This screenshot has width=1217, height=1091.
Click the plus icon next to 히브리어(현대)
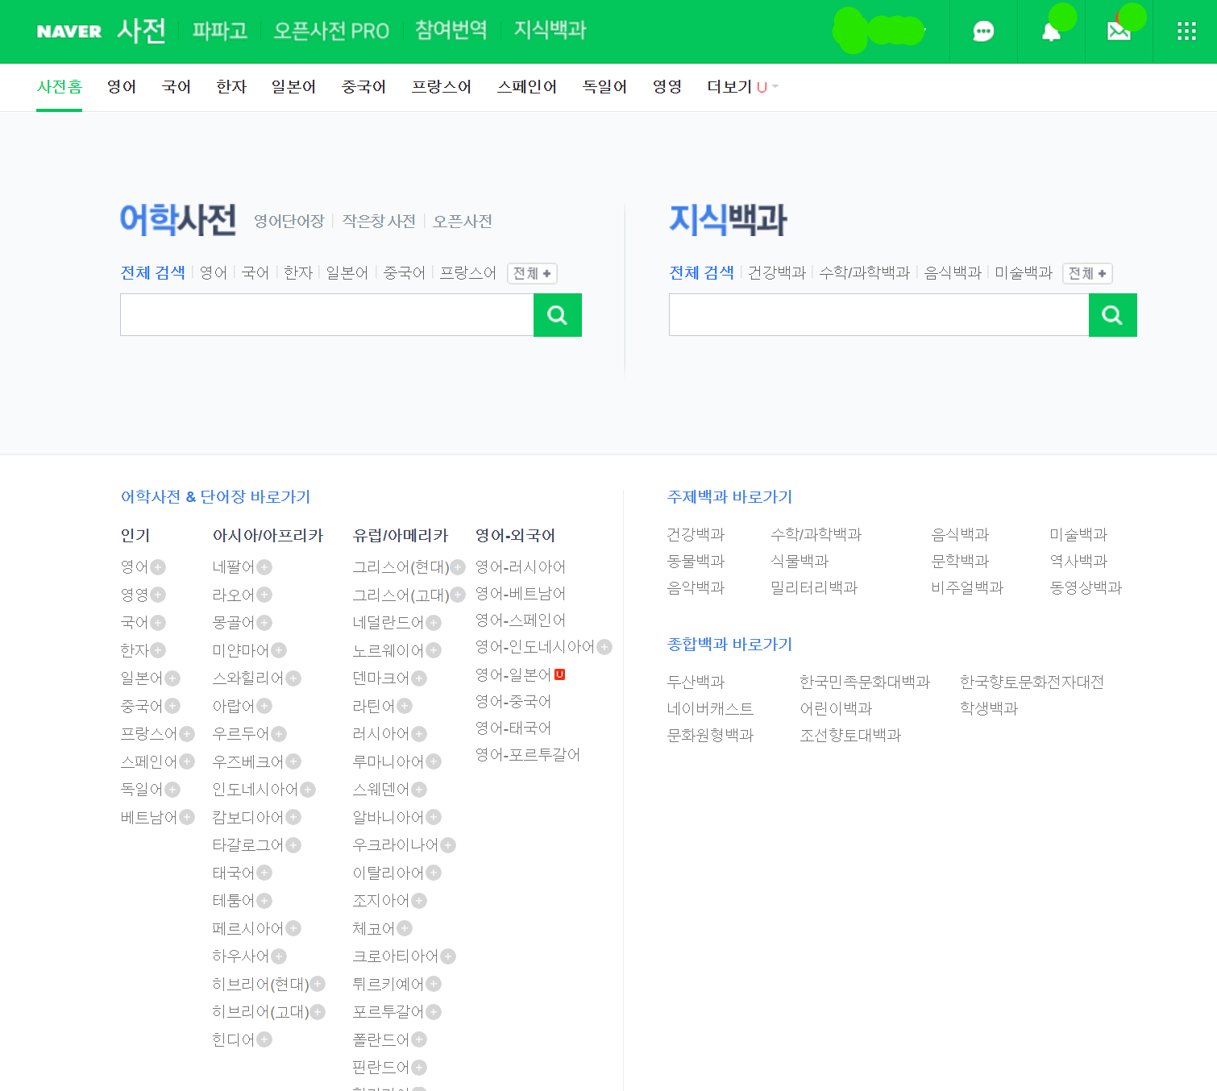318,984
